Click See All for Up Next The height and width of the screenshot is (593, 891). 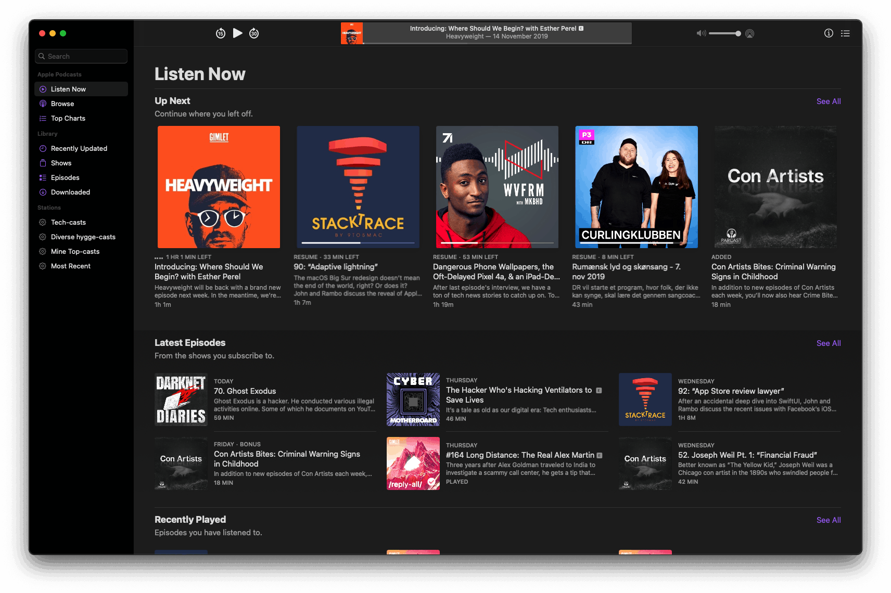point(829,101)
